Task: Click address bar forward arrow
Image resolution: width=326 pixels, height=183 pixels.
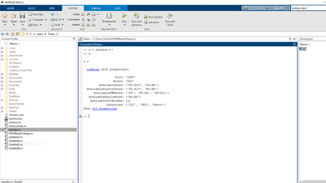Action: [8, 34]
